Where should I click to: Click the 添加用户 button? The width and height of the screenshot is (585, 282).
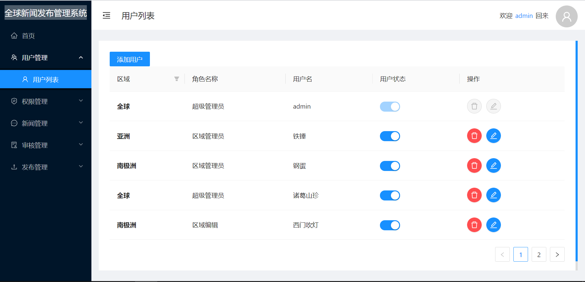pyautogui.click(x=130, y=59)
